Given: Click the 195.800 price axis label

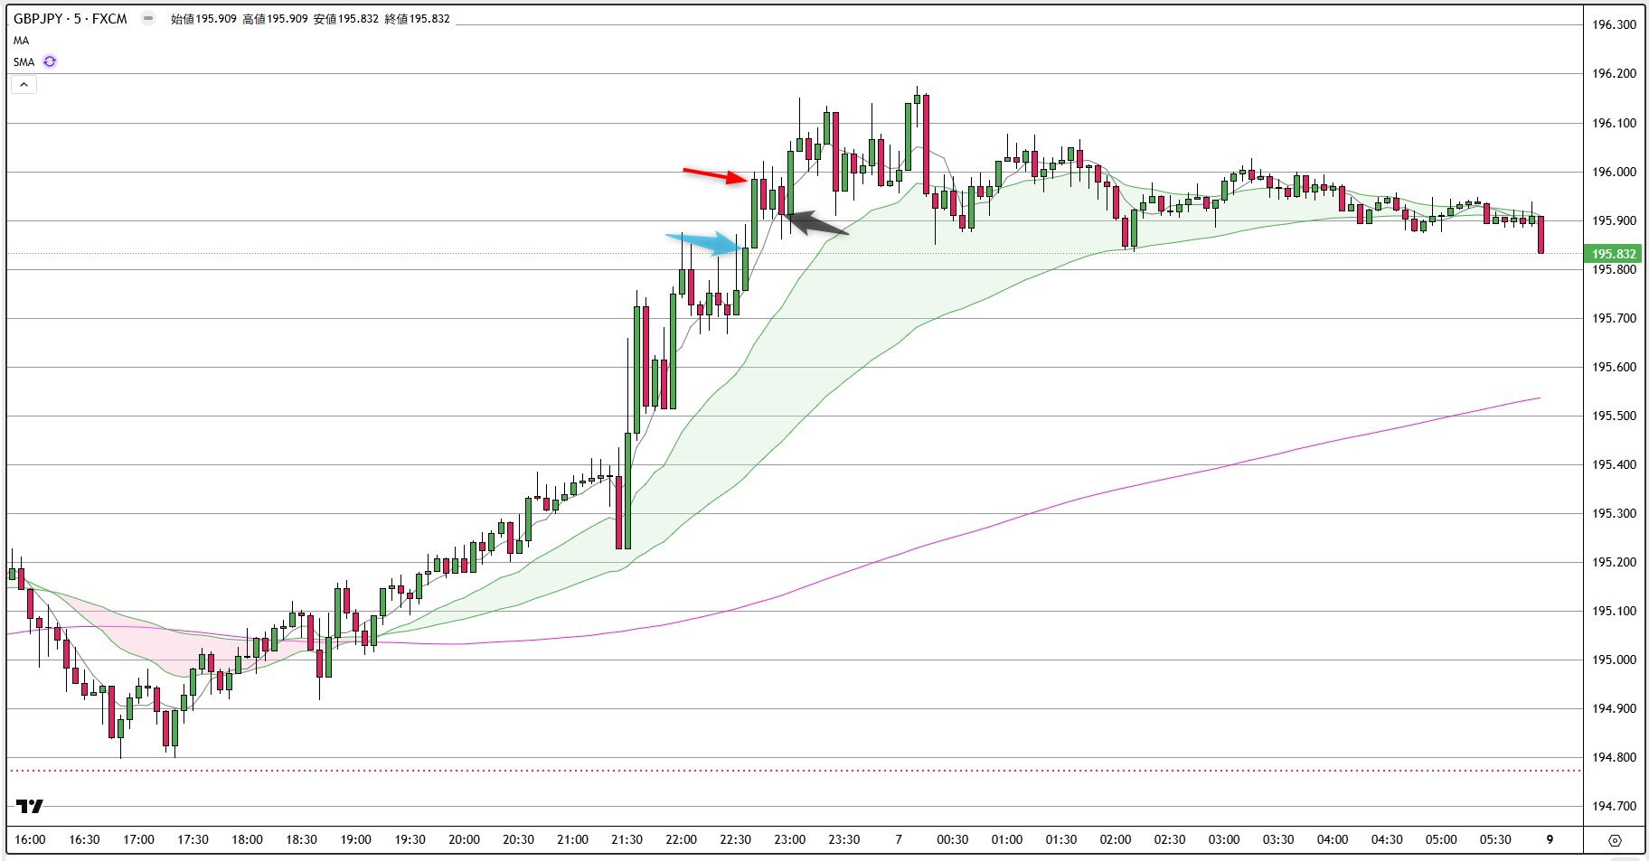Looking at the screenshot, I should (x=1614, y=269).
